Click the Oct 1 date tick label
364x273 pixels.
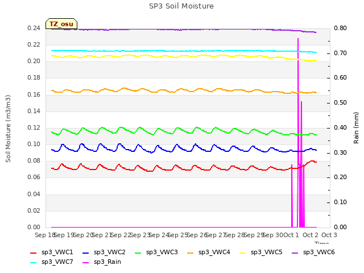pos(291,235)
